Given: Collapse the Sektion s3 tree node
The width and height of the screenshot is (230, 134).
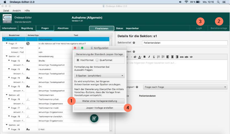Looking at the screenshot, I should pyautogui.click(x=7, y=95).
